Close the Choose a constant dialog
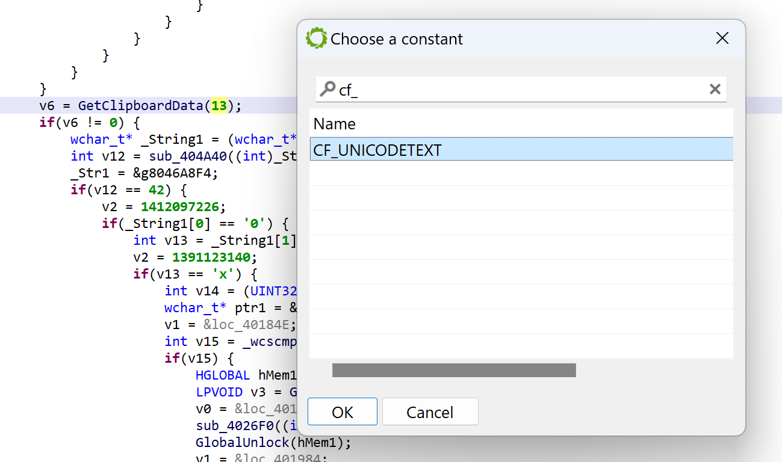This screenshot has width=782, height=462. pyautogui.click(x=722, y=38)
